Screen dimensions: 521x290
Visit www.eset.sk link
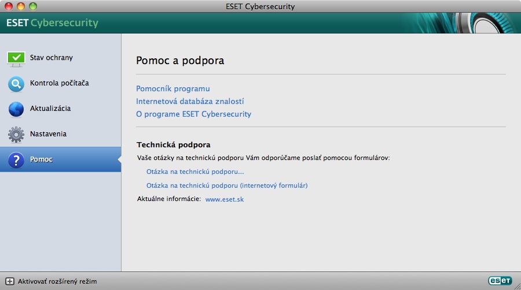[x=224, y=199]
